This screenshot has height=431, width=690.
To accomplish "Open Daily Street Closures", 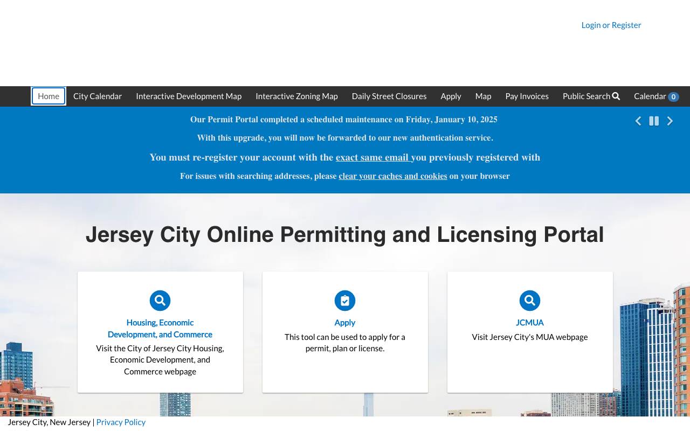I will tap(389, 96).
